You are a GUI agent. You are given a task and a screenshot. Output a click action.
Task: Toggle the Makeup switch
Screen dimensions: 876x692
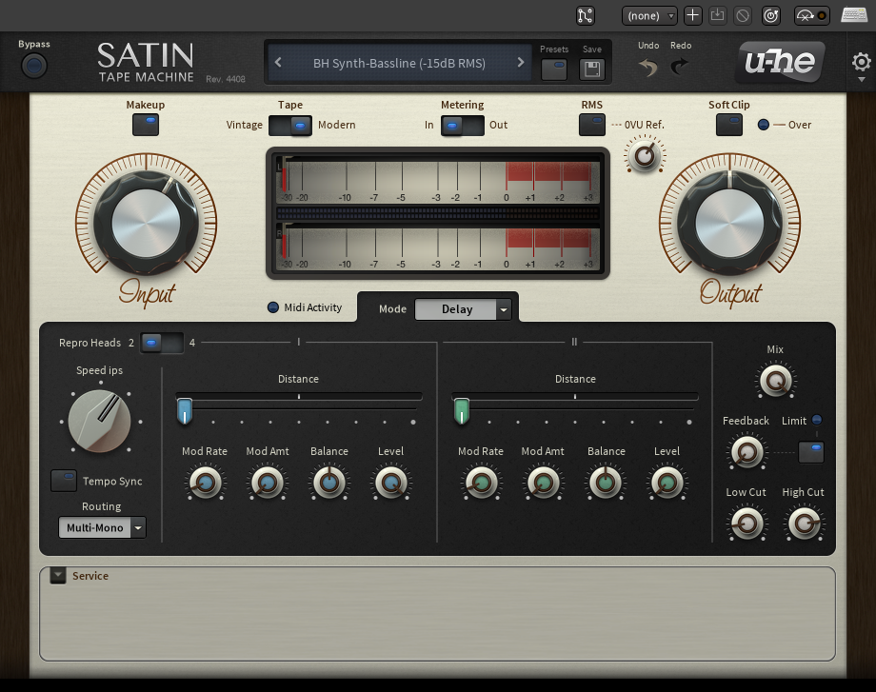tap(146, 124)
